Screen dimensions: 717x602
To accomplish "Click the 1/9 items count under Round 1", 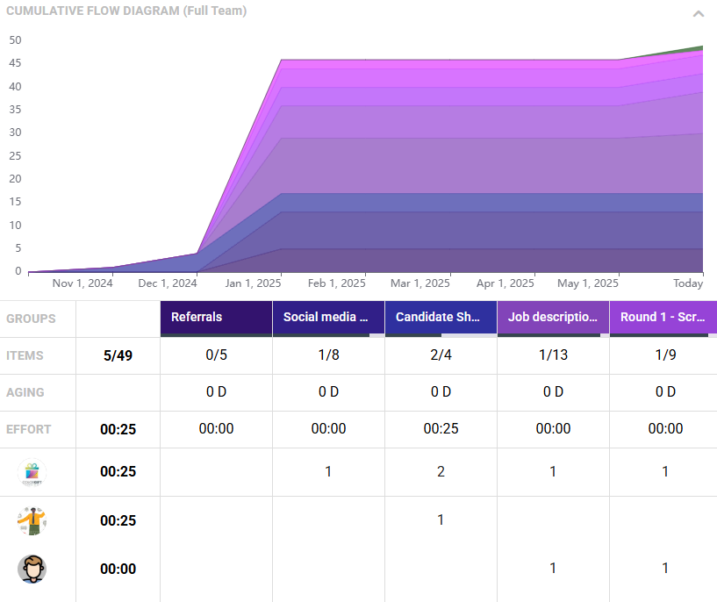I will pos(665,355).
